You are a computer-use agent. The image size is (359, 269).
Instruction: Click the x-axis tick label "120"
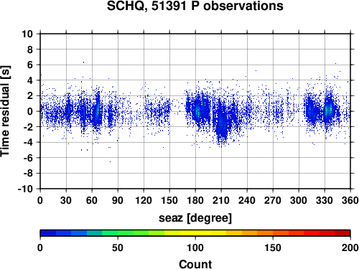144,200
